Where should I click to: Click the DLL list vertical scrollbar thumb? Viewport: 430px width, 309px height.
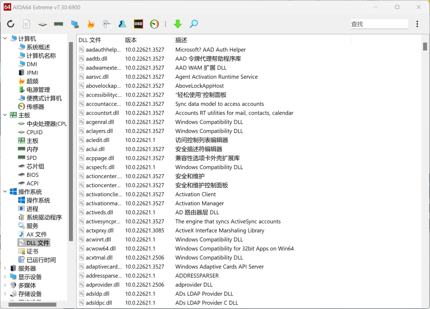425,46
